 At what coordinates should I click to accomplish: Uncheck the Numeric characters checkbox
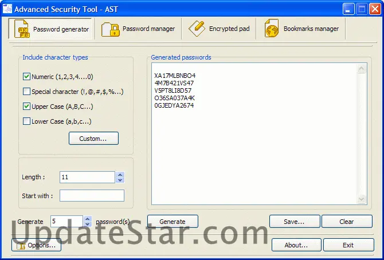26,77
